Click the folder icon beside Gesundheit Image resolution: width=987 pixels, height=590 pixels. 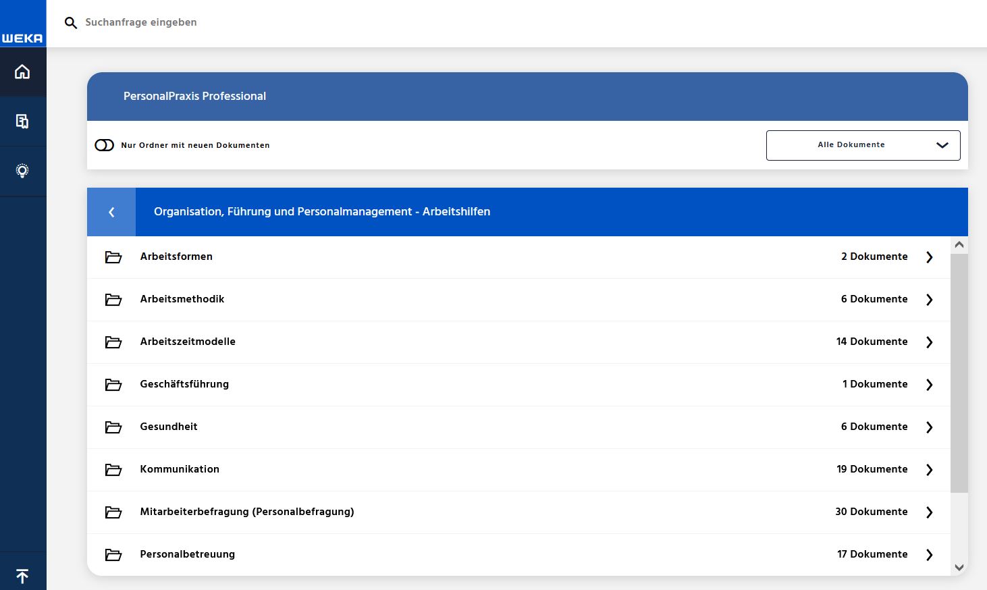113,427
